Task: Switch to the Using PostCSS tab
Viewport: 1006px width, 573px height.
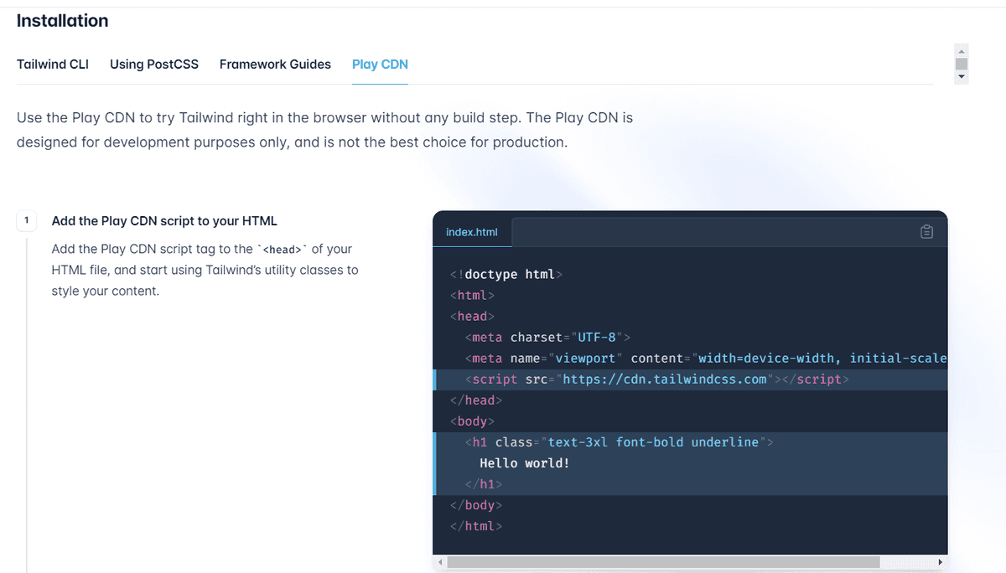Action: coord(154,64)
